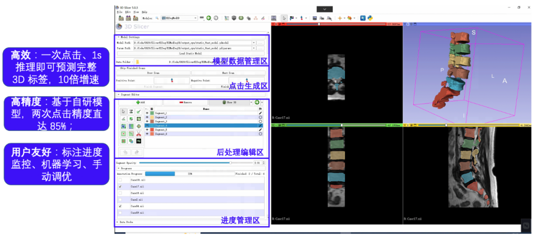Click the Prev Scan button

pos(153,73)
